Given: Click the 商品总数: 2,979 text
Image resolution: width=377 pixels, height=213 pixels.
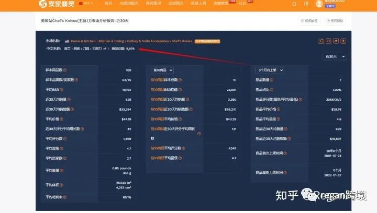Looking at the screenshot, I should coord(123,49).
